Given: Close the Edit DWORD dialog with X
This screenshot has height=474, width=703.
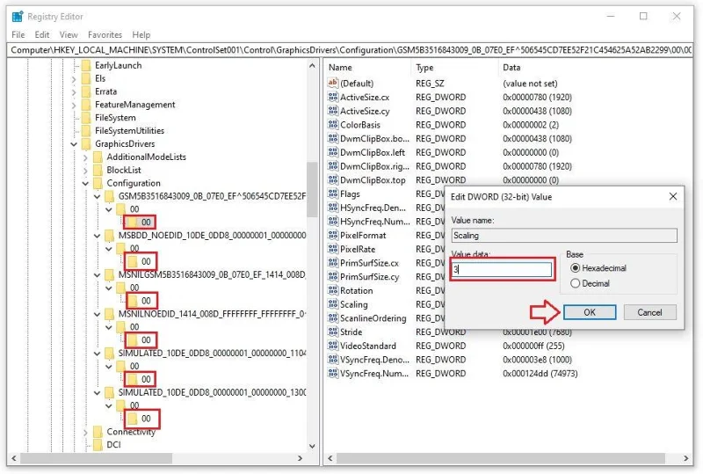Looking at the screenshot, I should click(x=673, y=197).
